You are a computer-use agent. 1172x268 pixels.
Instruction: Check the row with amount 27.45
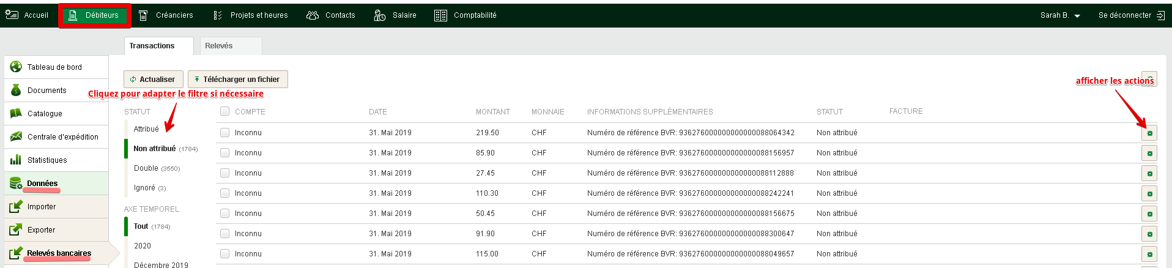point(224,173)
